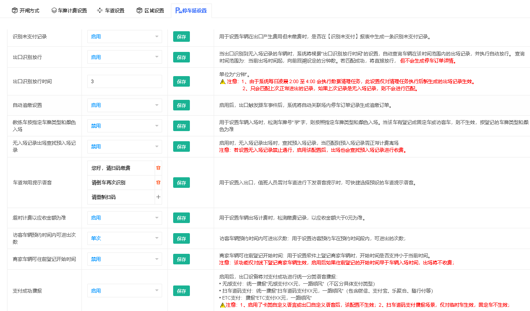Save the 出口识别放行 setting
Image resolution: width=530 pixels, height=311 pixels.
click(x=182, y=57)
